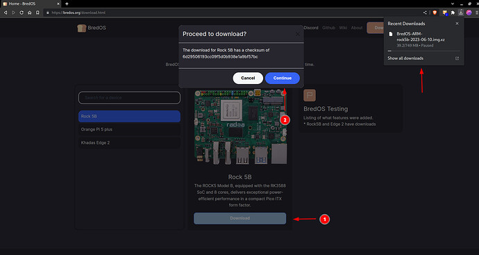Viewport: 479px width, 255px height.
Task: Click the Rock 5B board photo
Action: click(x=241, y=126)
